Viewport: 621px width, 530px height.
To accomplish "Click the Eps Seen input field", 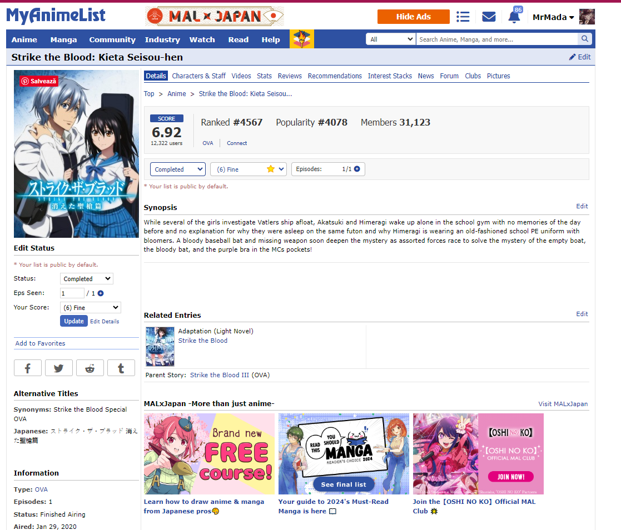I will coord(72,293).
